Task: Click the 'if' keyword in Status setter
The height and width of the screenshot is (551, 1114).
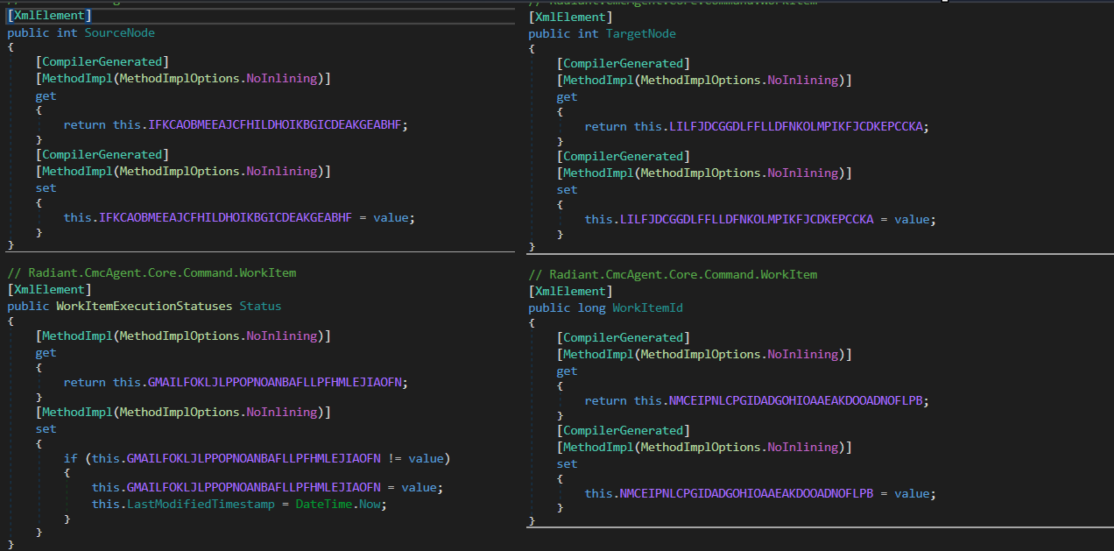Action: (x=70, y=457)
